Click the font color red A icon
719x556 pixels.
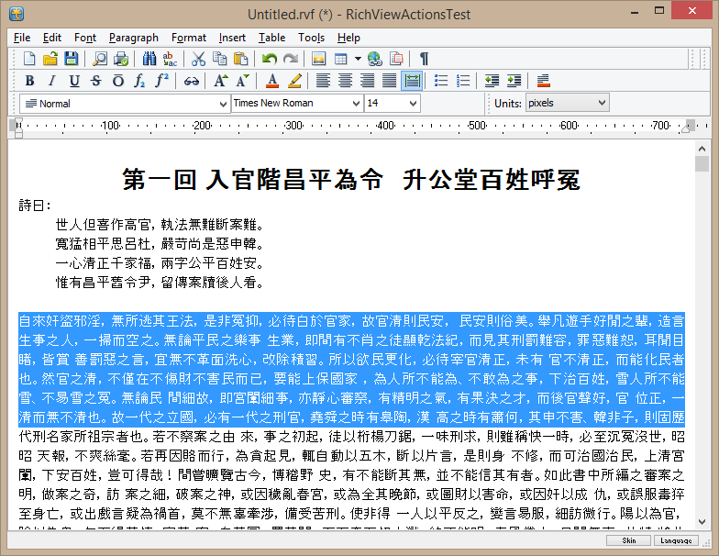click(x=272, y=81)
